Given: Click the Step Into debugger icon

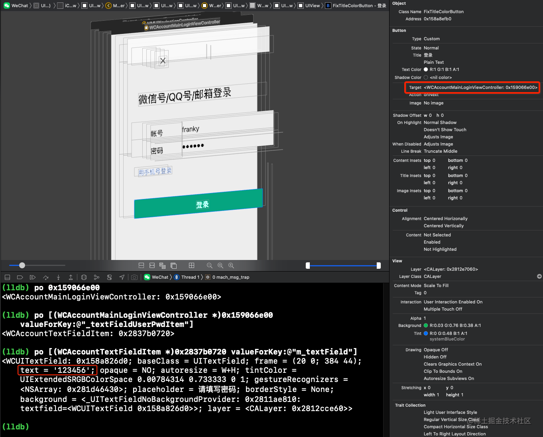Looking at the screenshot, I should coord(58,277).
